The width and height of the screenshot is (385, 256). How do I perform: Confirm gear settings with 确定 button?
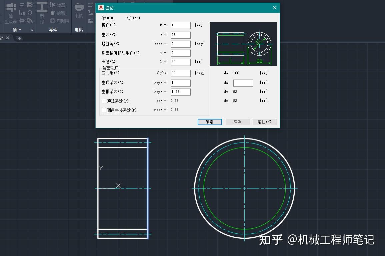point(209,122)
